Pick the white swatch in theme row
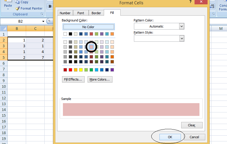Image resolution: width=227 pixels, height=144 pixels. click(x=65, y=34)
